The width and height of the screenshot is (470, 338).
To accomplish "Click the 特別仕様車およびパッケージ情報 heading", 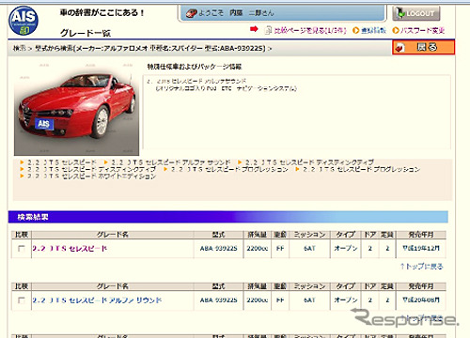I will click(195, 67).
